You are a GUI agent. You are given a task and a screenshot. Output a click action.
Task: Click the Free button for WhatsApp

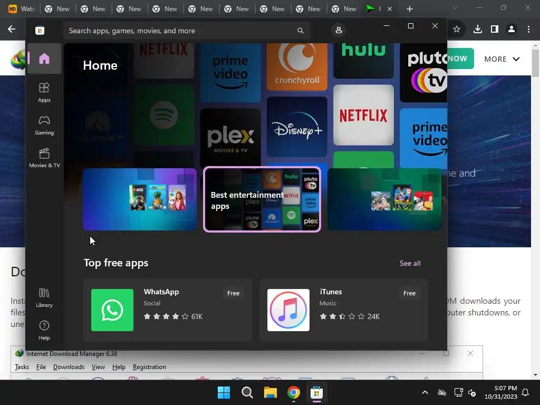tap(233, 293)
